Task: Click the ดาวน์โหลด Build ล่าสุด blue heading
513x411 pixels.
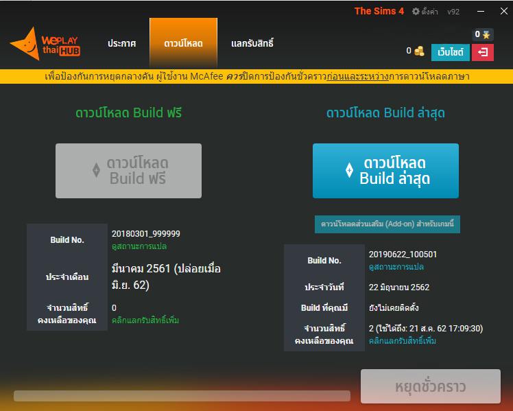Action: (x=385, y=113)
